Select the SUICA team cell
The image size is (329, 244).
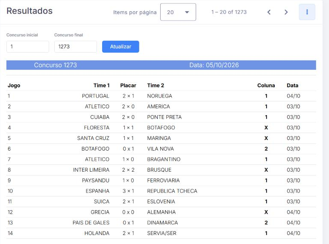pos(102,201)
